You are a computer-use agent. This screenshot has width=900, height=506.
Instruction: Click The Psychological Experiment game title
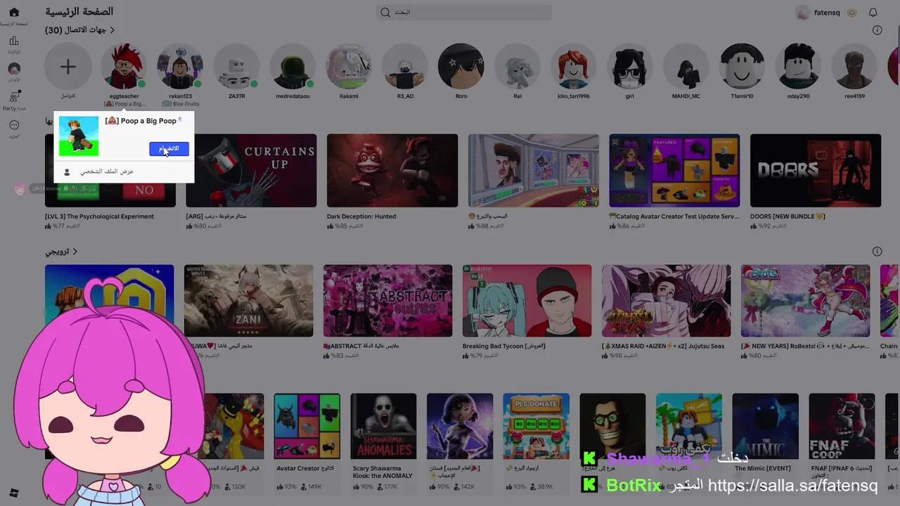click(99, 216)
